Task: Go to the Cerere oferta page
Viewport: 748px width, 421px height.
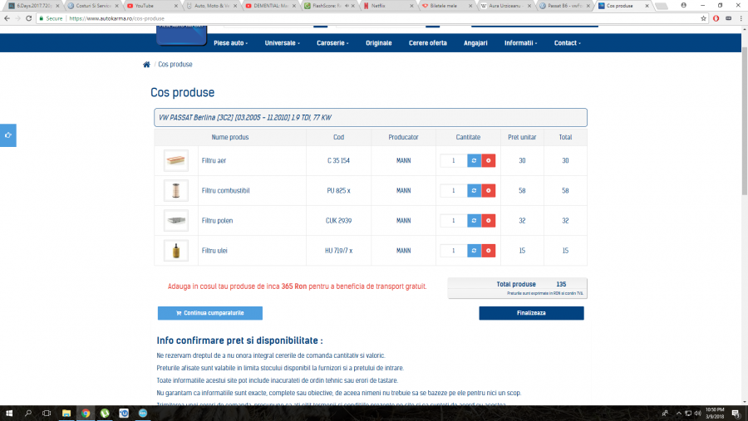Action: pos(427,43)
